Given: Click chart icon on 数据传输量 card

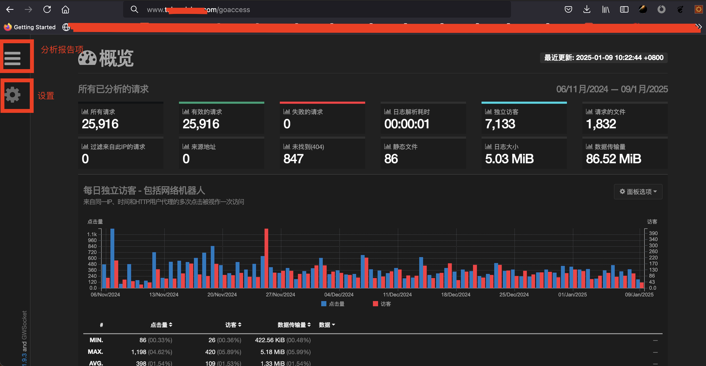Looking at the screenshot, I should (x=589, y=147).
